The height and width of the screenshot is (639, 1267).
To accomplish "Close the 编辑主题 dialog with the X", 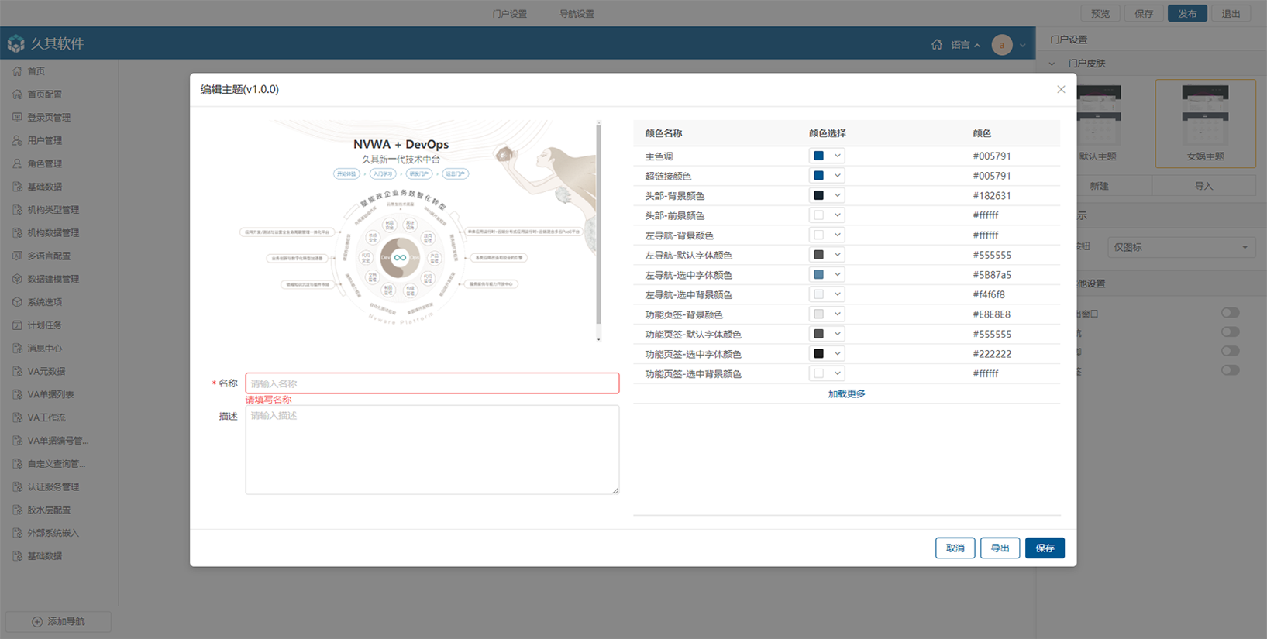I will click(1061, 90).
